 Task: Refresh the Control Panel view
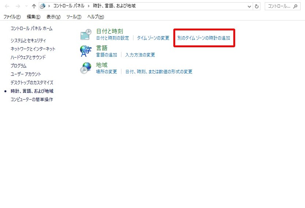click(257, 7)
